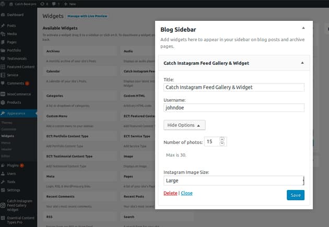Click the Posts pin icon

[x=3, y=26]
